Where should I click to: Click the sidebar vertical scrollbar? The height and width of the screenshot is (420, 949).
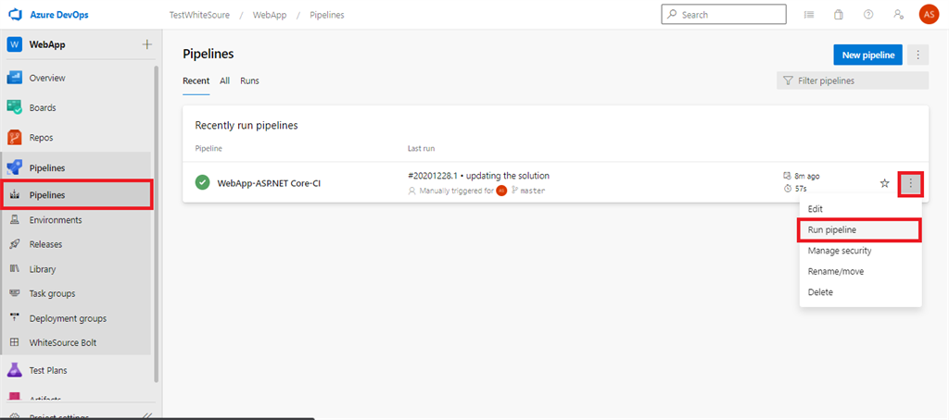(x=156, y=224)
